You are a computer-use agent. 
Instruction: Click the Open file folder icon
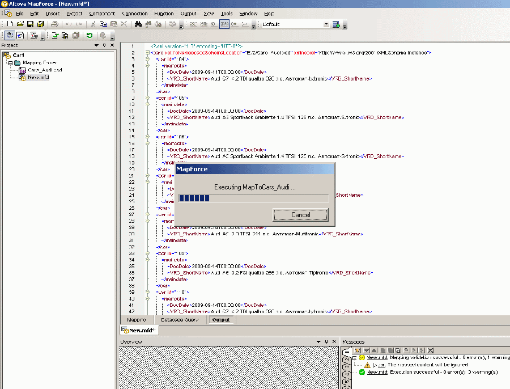coord(20,24)
